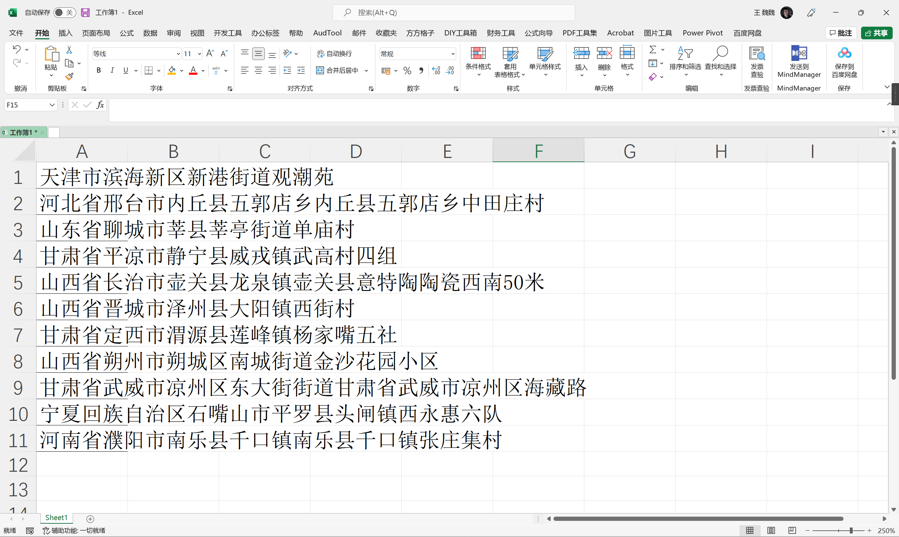Image resolution: width=899 pixels, height=537 pixels.
Task: Click the AutoSum sigma icon
Action: click(x=653, y=49)
